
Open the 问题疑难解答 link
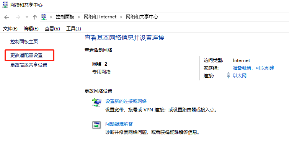coord(119,124)
